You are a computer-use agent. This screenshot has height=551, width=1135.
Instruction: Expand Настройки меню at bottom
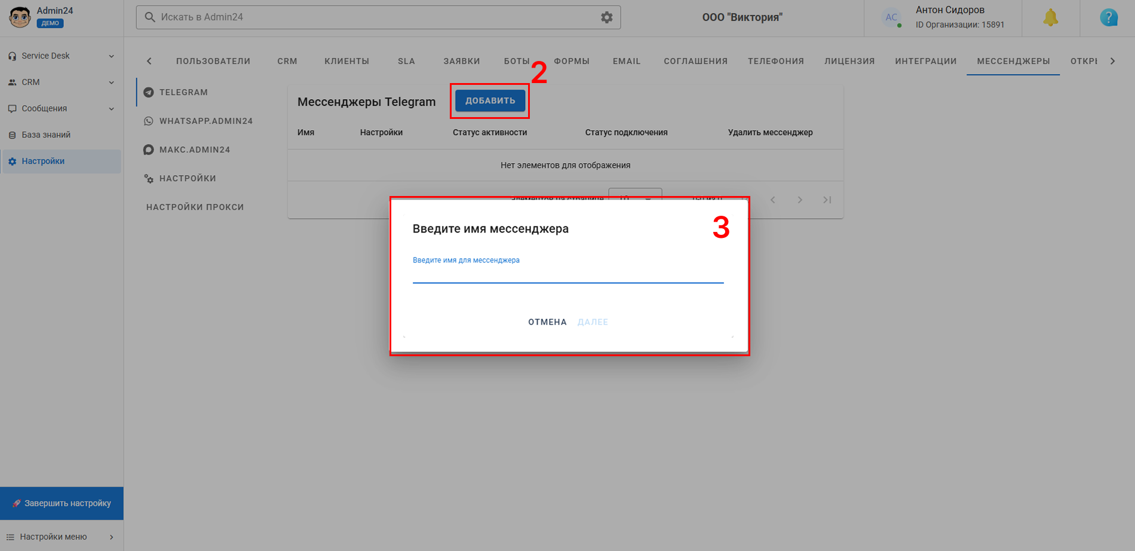(62, 537)
